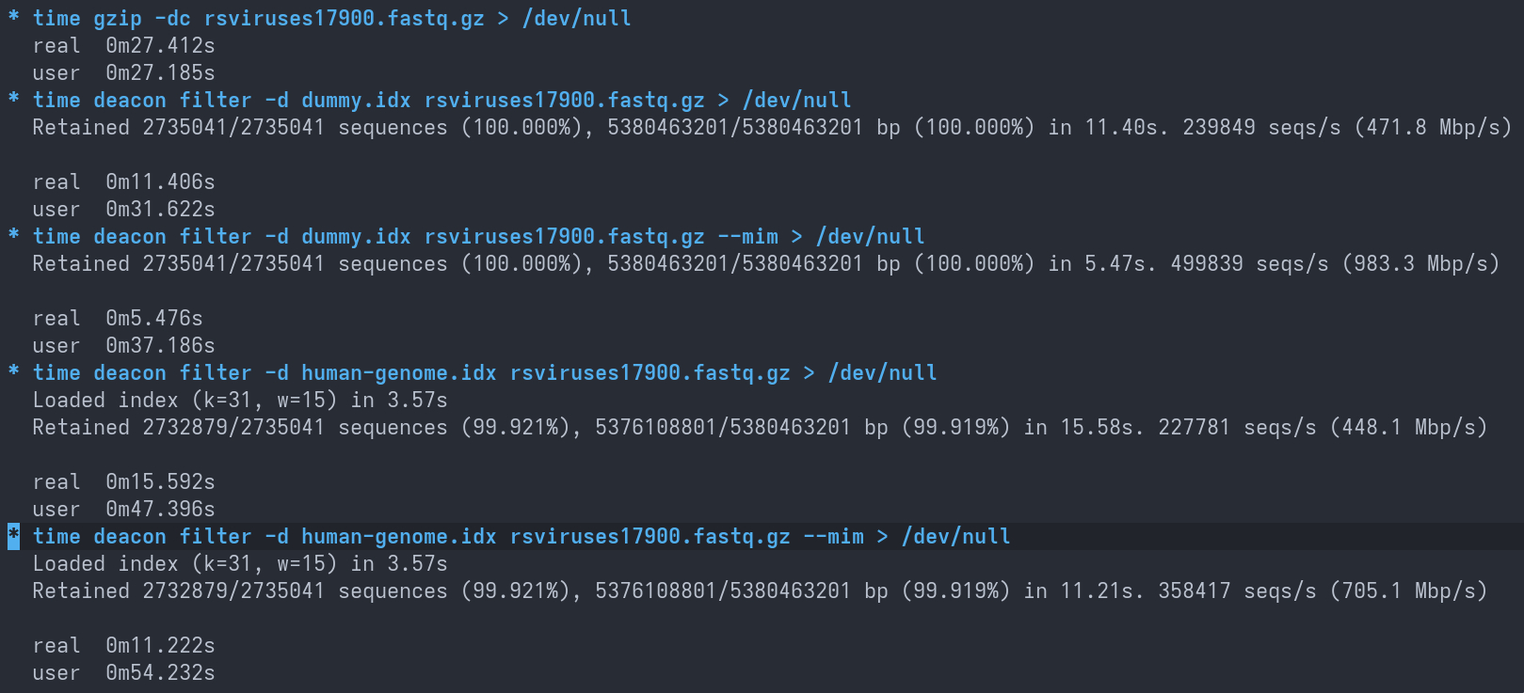Click the 'user 0m27.185s' timing line
Screen dimensions: 1524x693
point(123,72)
